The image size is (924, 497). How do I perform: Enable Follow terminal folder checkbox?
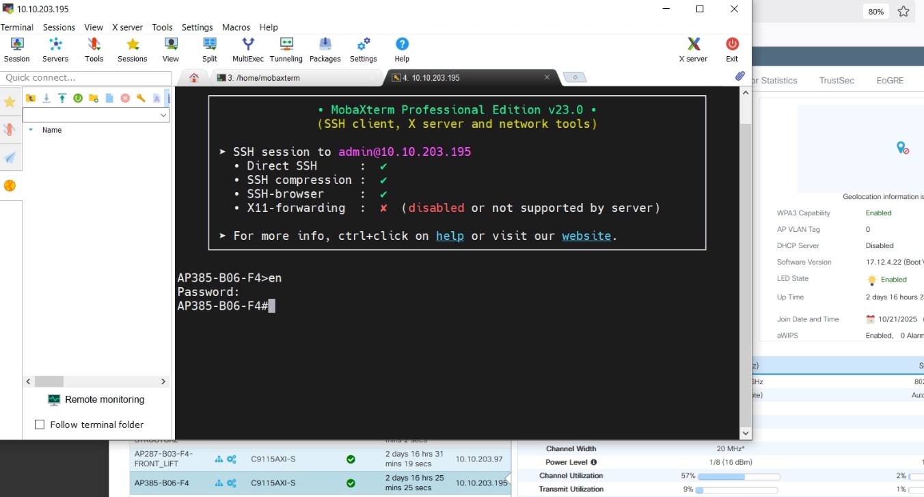point(40,425)
